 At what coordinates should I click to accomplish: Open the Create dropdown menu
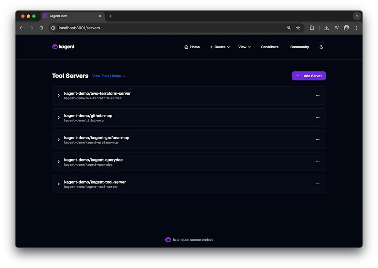coord(220,47)
